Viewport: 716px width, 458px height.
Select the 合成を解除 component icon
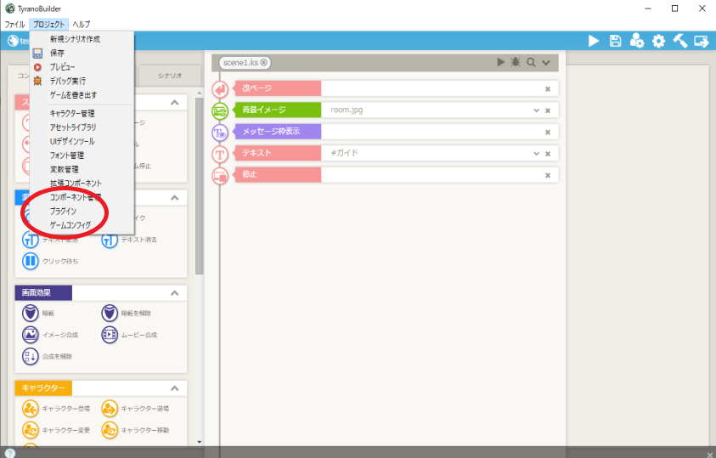[x=31, y=356]
